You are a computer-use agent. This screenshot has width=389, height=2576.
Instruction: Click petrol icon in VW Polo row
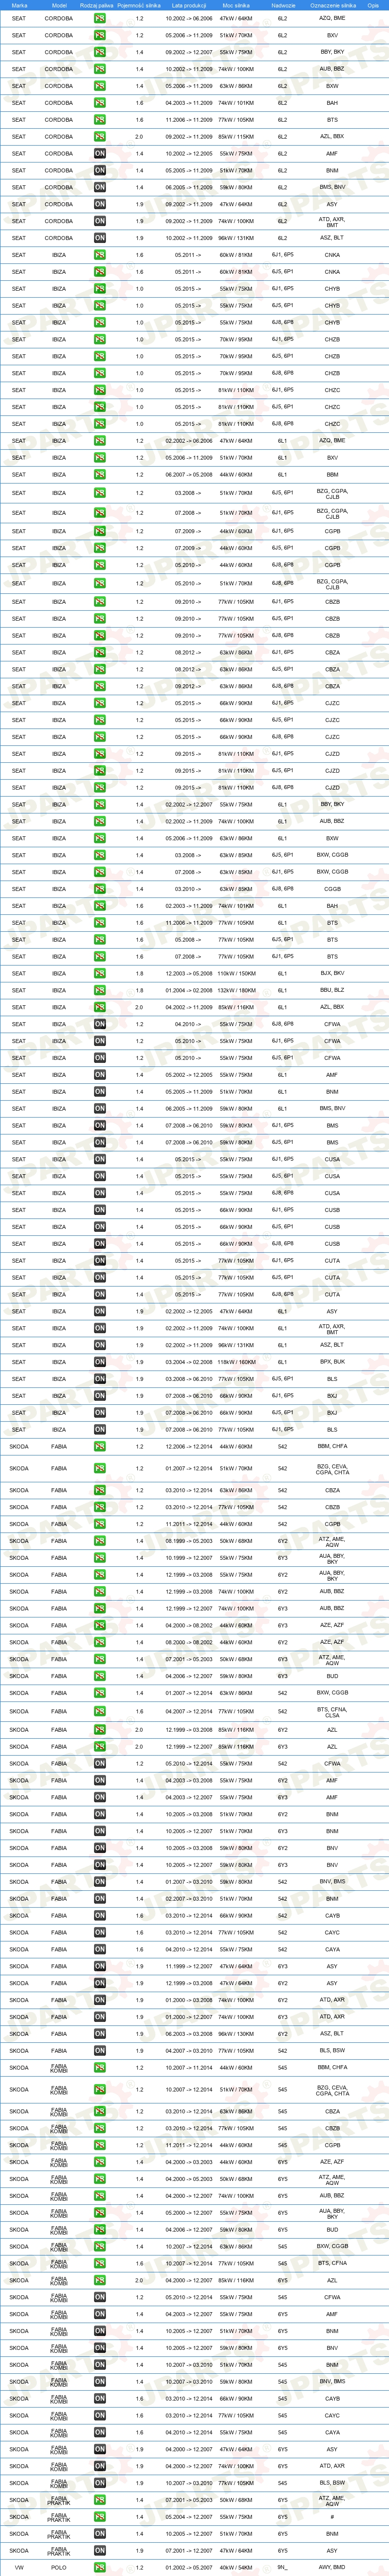100,2568
